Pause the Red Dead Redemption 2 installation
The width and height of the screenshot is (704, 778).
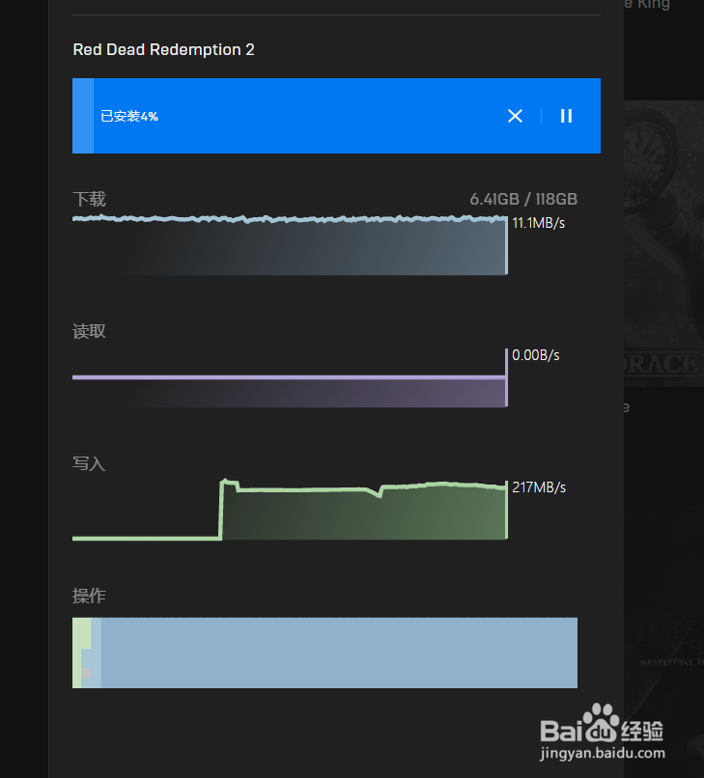tap(567, 116)
